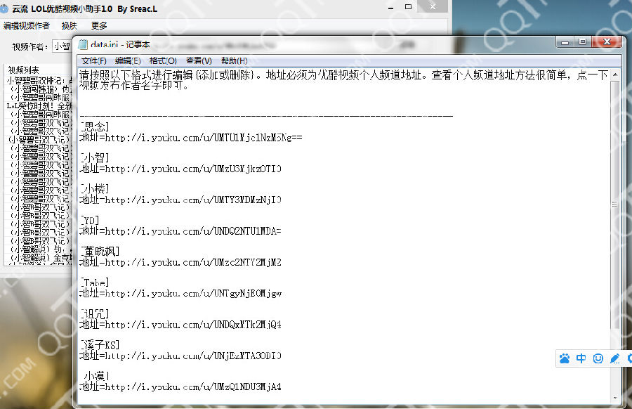The width and height of the screenshot is (632, 409).
Task: Click the 视频列表 list header
Action: pyautogui.click(x=23, y=70)
